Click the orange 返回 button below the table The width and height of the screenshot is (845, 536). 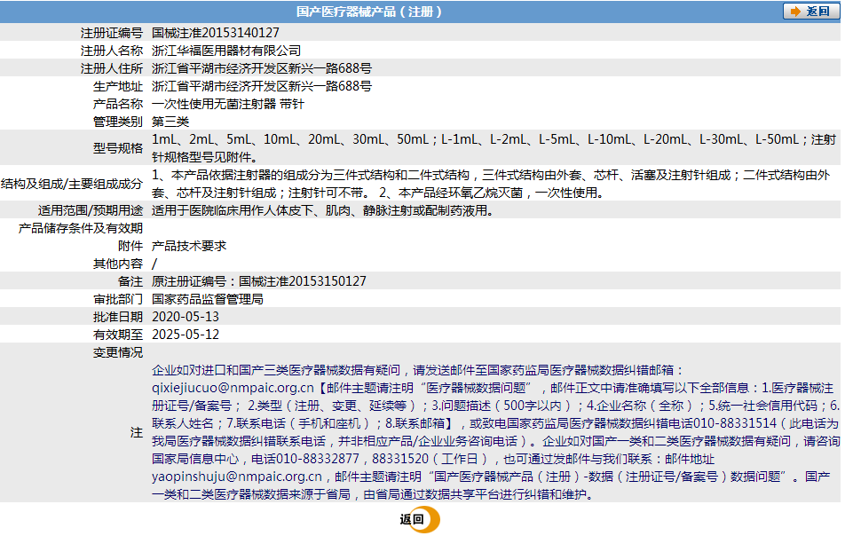pos(419,519)
